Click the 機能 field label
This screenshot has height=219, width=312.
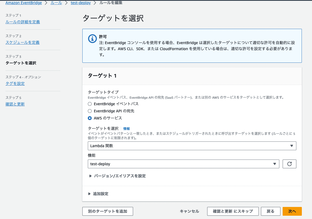(x=92, y=155)
